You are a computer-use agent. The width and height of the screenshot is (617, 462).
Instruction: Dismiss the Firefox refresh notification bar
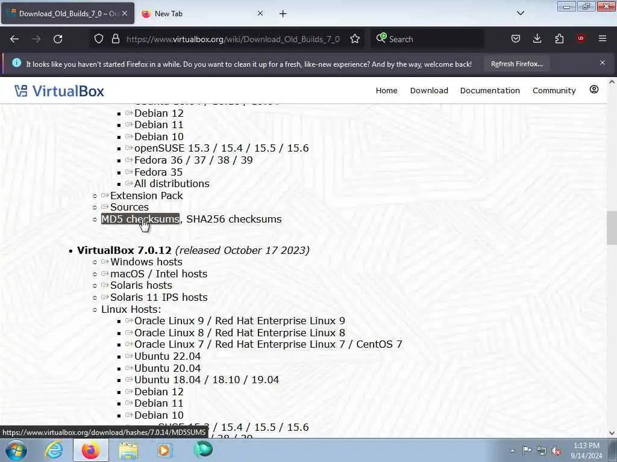(x=603, y=63)
